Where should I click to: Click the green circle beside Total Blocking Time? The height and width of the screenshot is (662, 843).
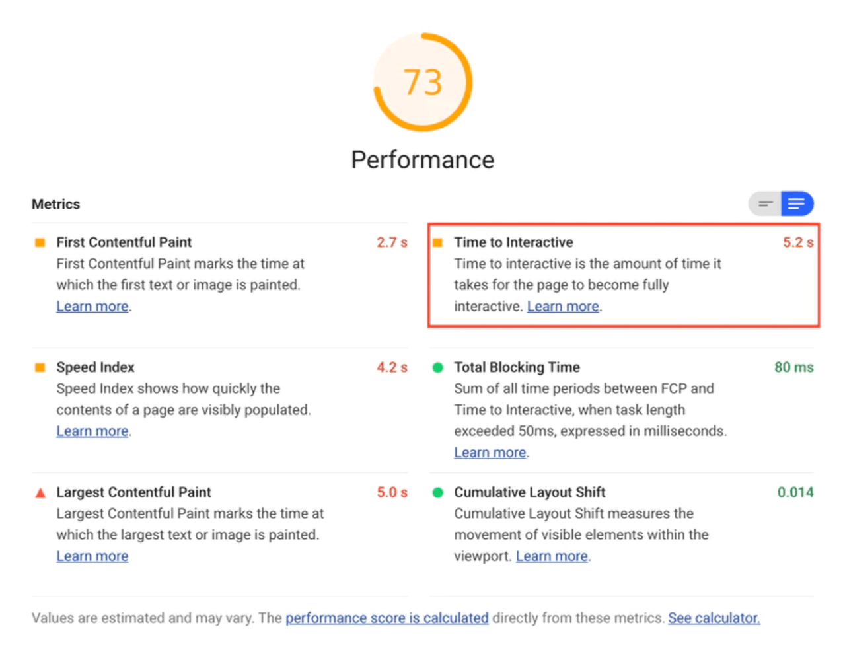437,367
